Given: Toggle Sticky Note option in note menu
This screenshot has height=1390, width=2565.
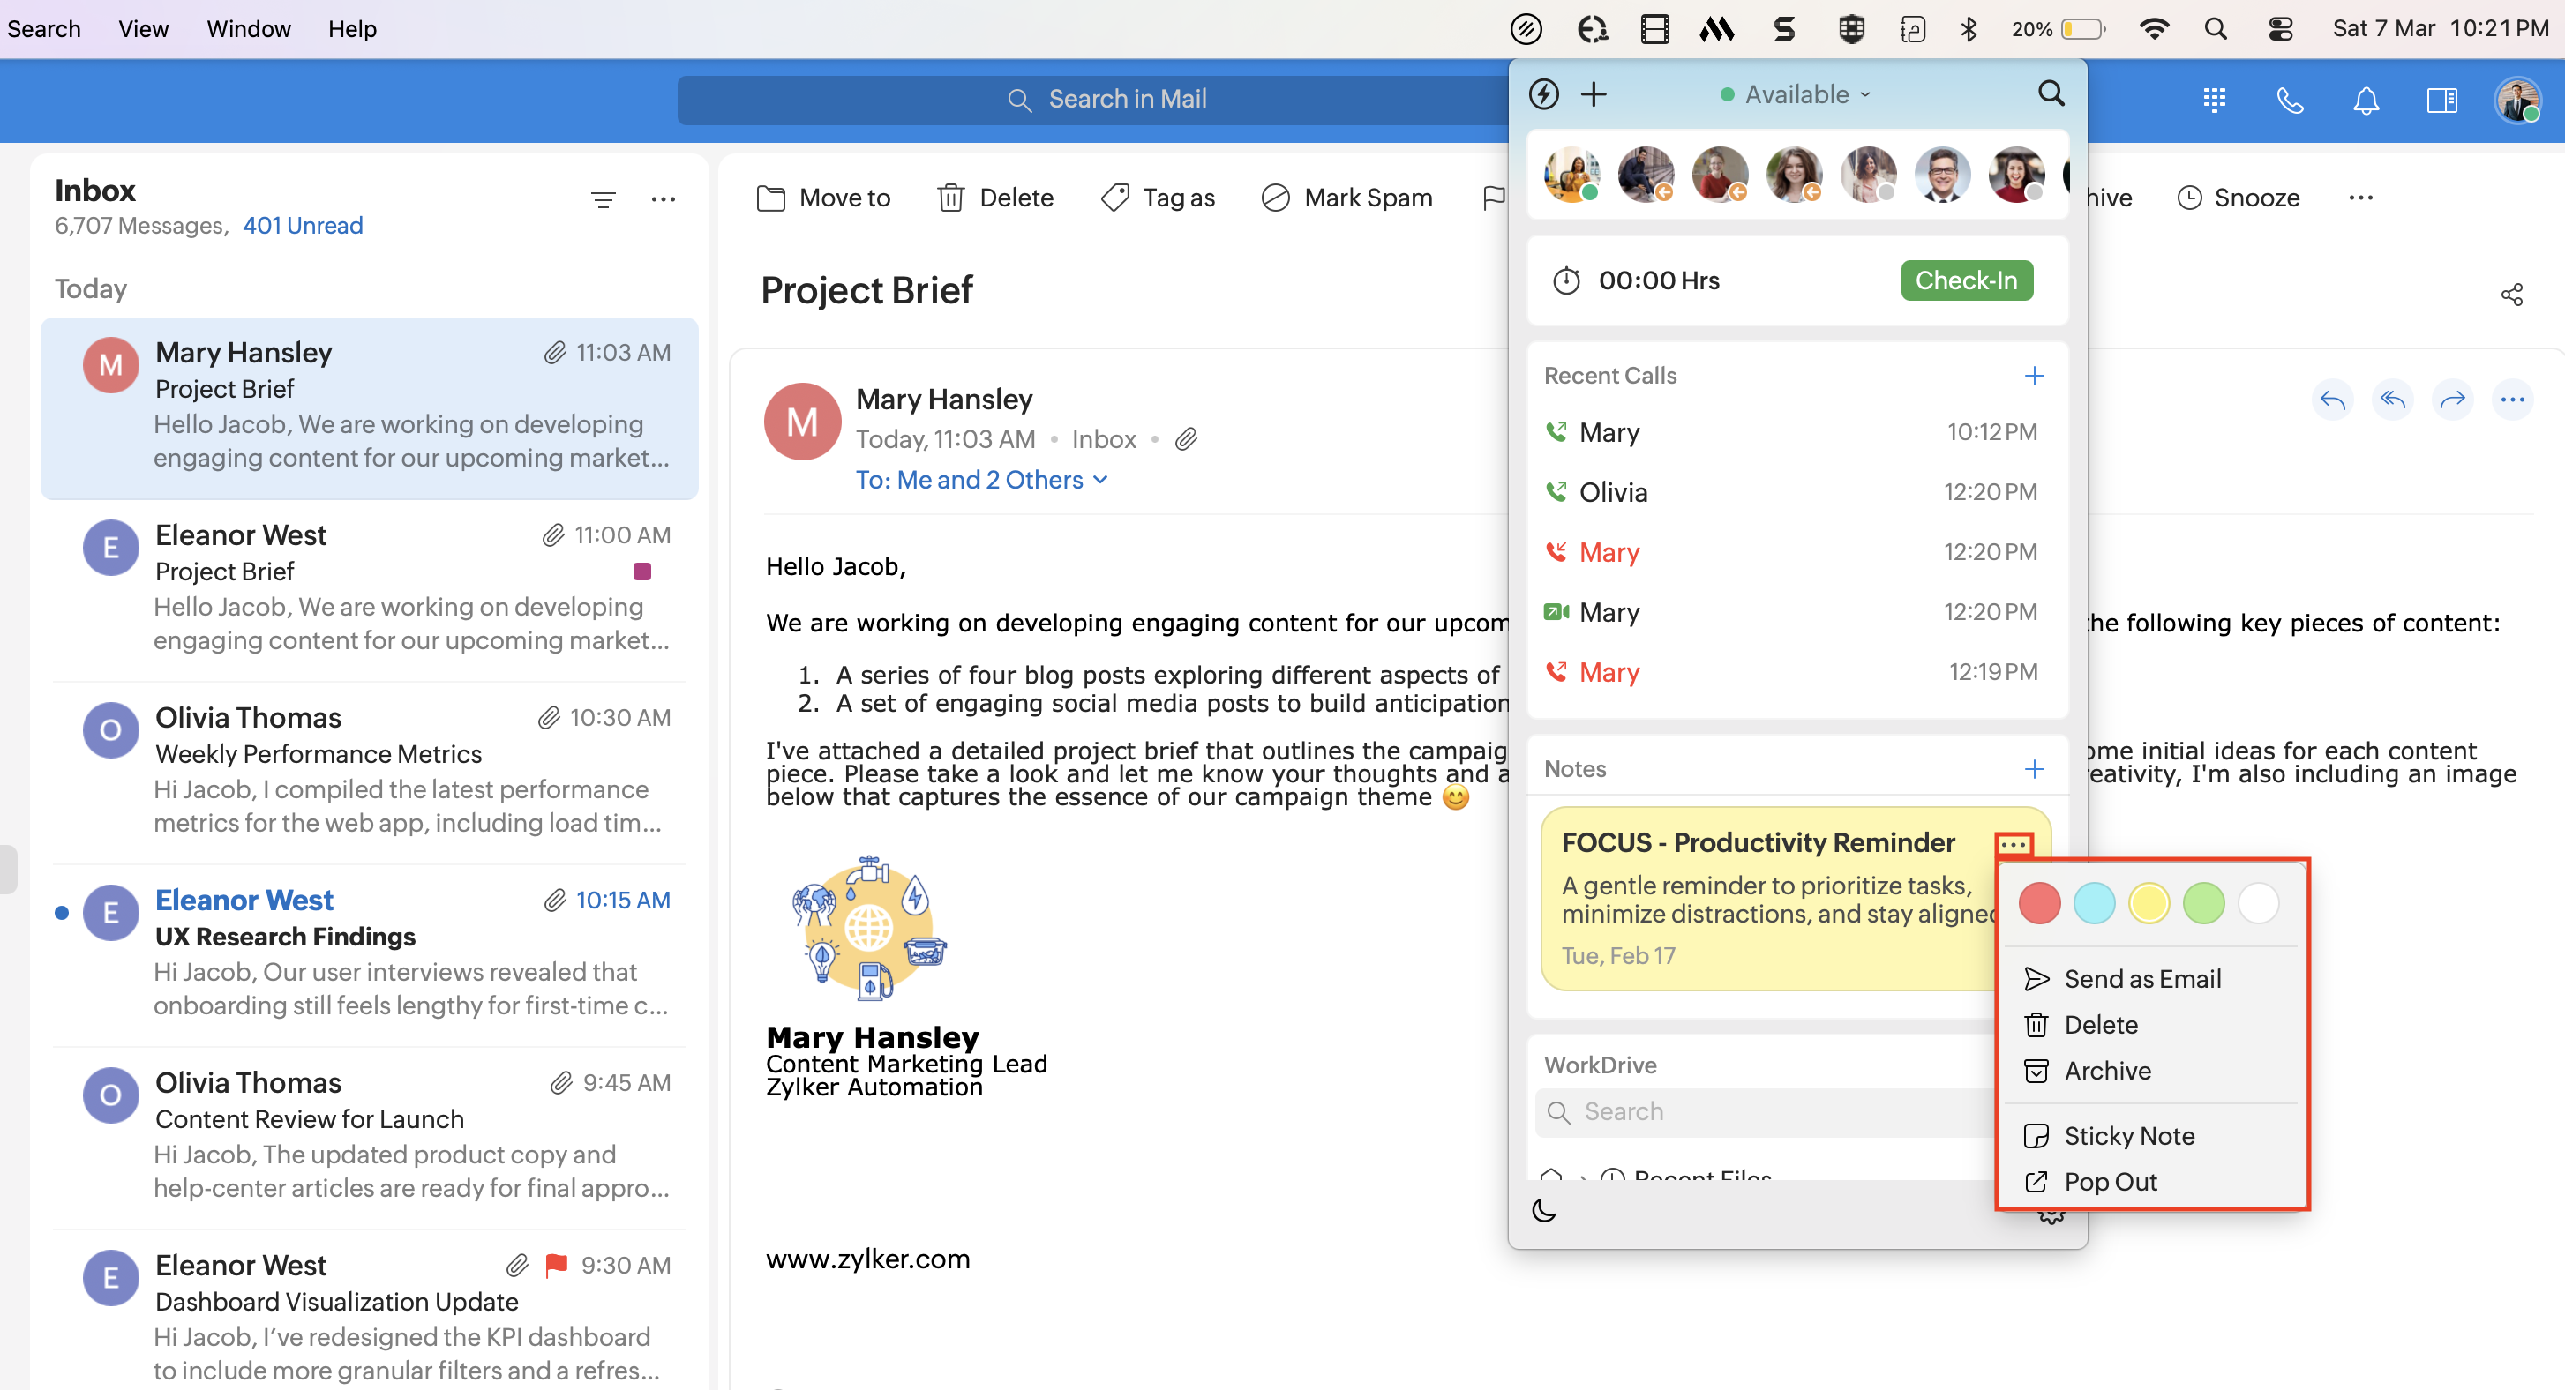Looking at the screenshot, I should 2128,1135.
